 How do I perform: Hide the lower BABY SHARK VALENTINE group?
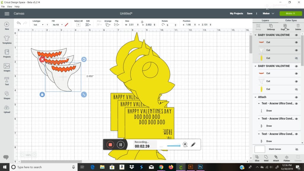pyautogui.click(x=296, y=66)
